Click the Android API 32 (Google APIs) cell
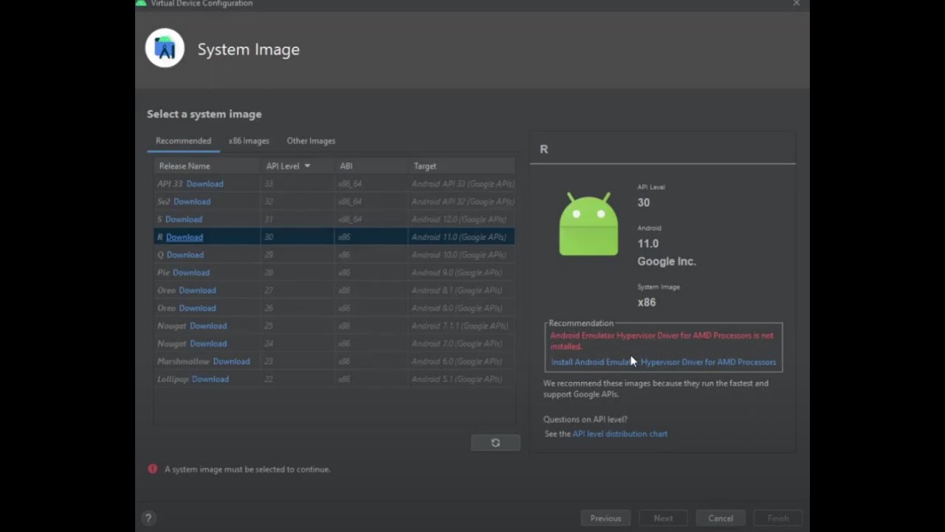This screenshot has width=945, height=532. [x=463, y=202]
